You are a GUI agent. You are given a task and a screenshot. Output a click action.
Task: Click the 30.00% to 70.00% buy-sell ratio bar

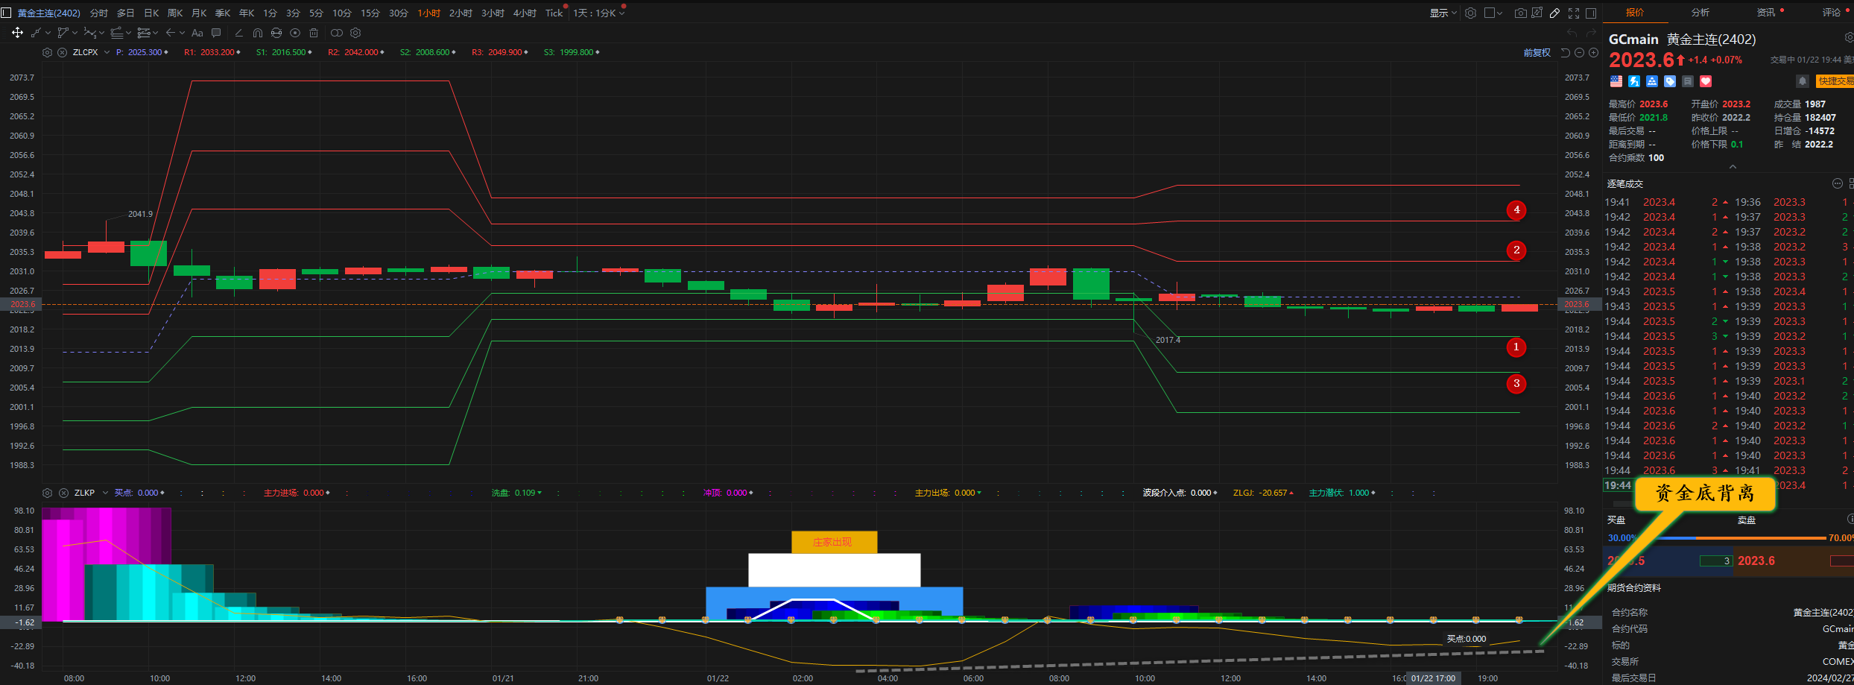[x=1730, y=538]
